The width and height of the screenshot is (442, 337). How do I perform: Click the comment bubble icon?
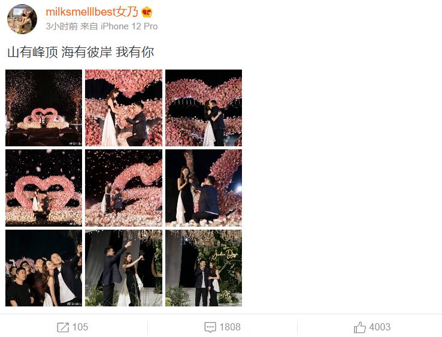click(210, 327)
